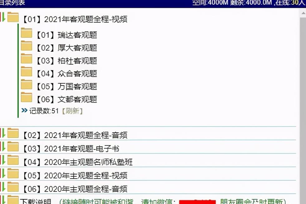Click the folder icon beside 下载说明

tap(13, 200)
